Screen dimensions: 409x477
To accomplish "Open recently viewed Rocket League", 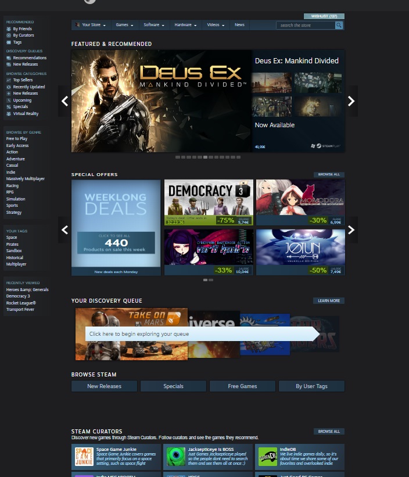I will point(21,303).
